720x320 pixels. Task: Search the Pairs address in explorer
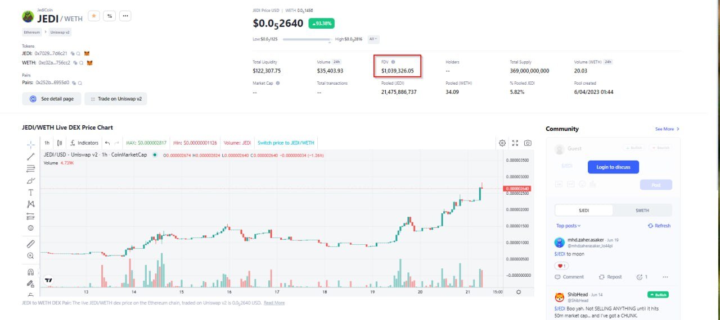click(80, 83)
